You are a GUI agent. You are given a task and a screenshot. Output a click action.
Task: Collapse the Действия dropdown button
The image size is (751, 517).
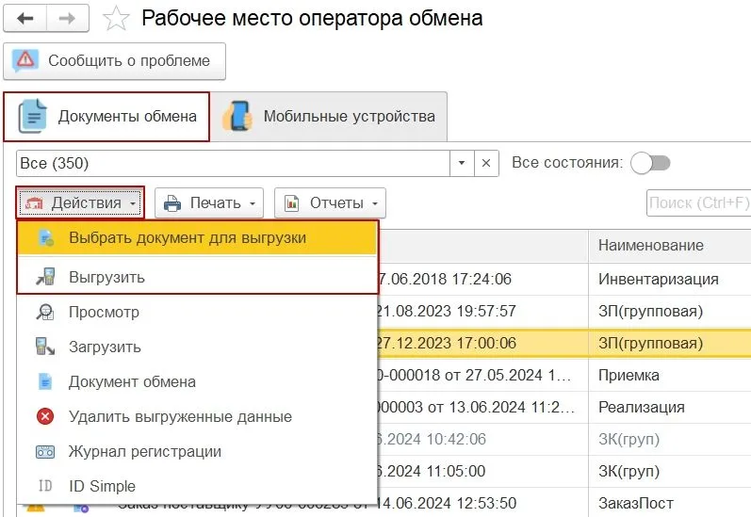80,202
